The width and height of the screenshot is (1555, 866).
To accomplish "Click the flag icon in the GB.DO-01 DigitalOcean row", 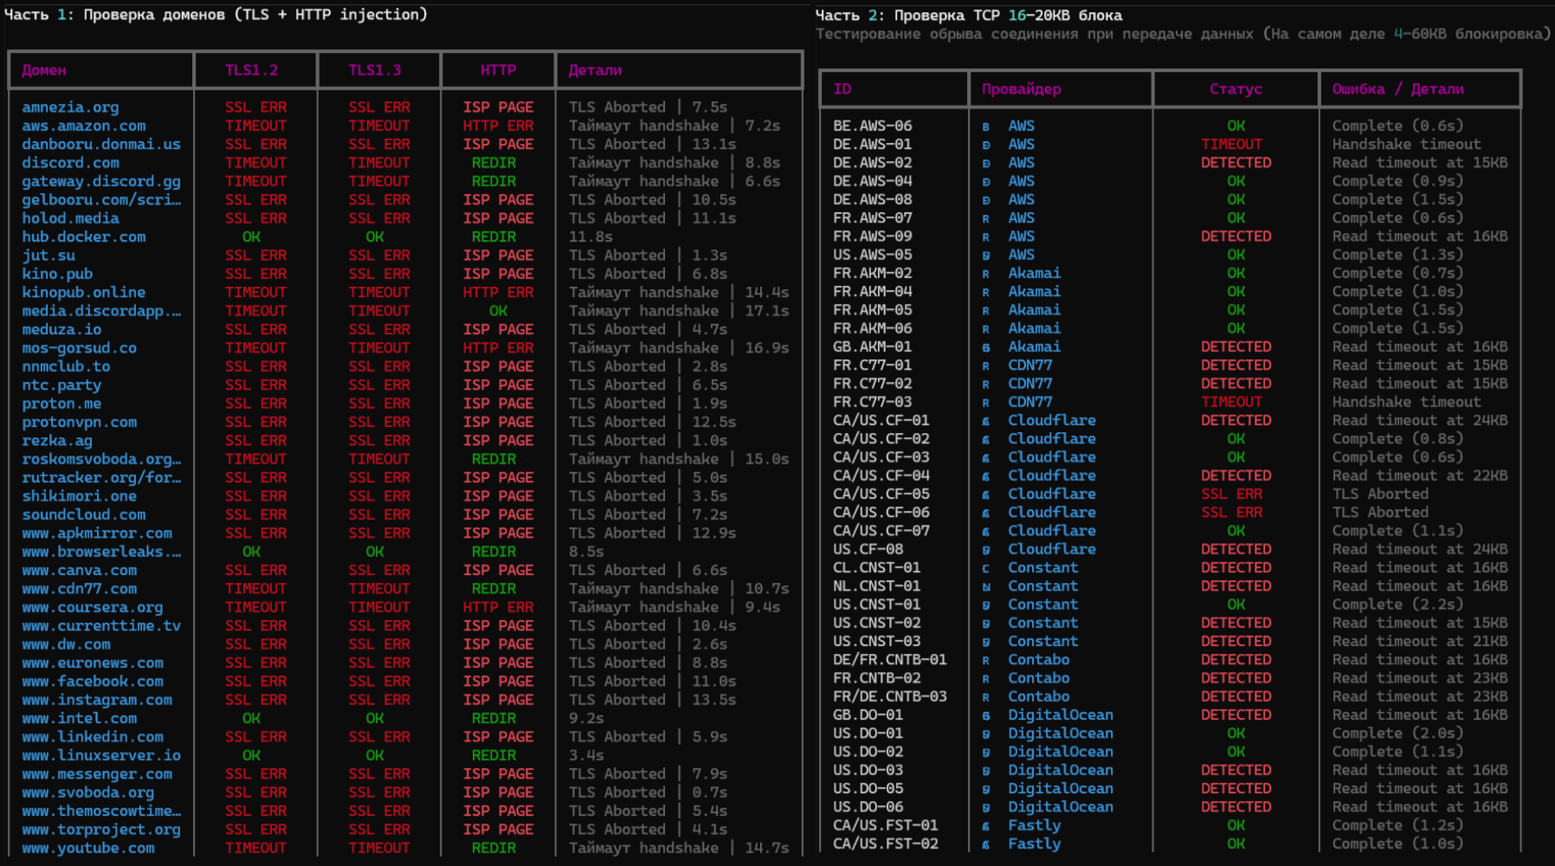I will click(985, 715).
